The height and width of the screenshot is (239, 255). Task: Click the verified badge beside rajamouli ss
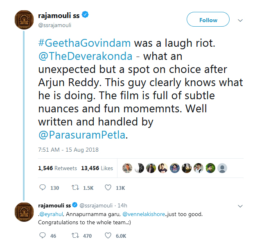tap(86, 15)
